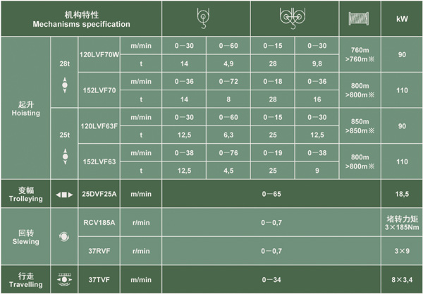Click the 25t hoisting up-down arrow icon
Screen dimensions: 423x294
point(65,157)
